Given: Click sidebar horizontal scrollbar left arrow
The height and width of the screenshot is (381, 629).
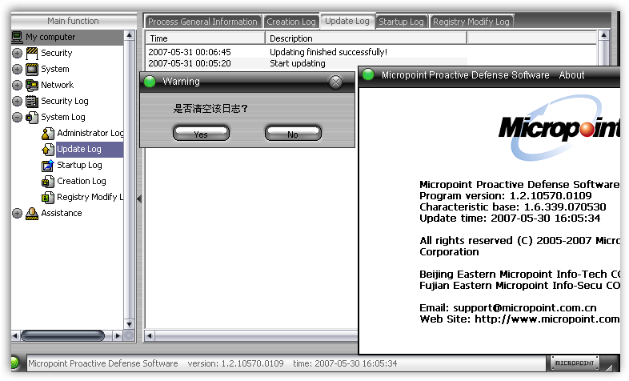Looking at the screenshot, I should coord(15,335).
